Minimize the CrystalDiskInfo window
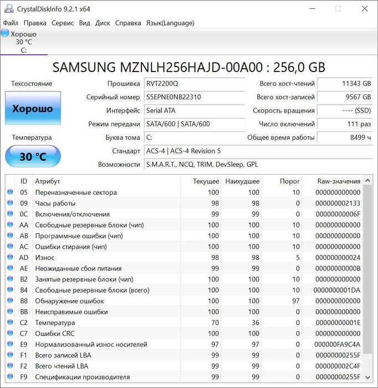Viewport: 378px width, 388px height. point(313,9)
